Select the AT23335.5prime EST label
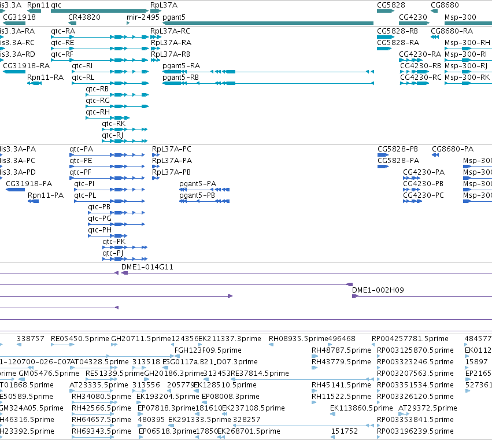Image resolution: width=492 pixels, height=440 pixels. [99, 385]
